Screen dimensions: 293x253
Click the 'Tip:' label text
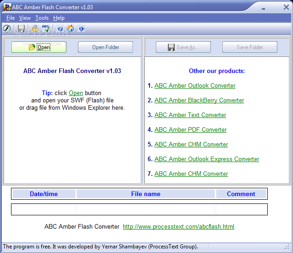(47, 93)
